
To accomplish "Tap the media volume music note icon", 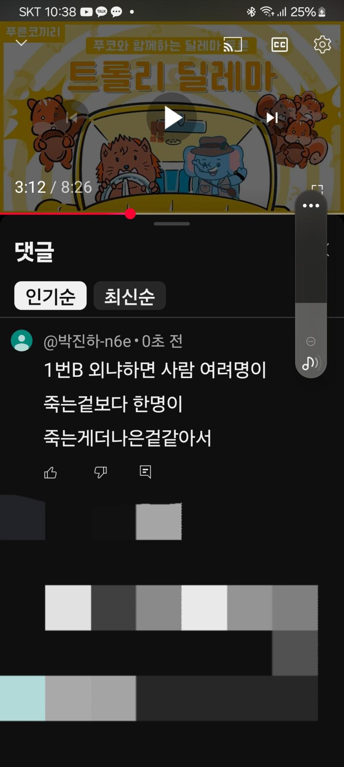I will [310, 363].
